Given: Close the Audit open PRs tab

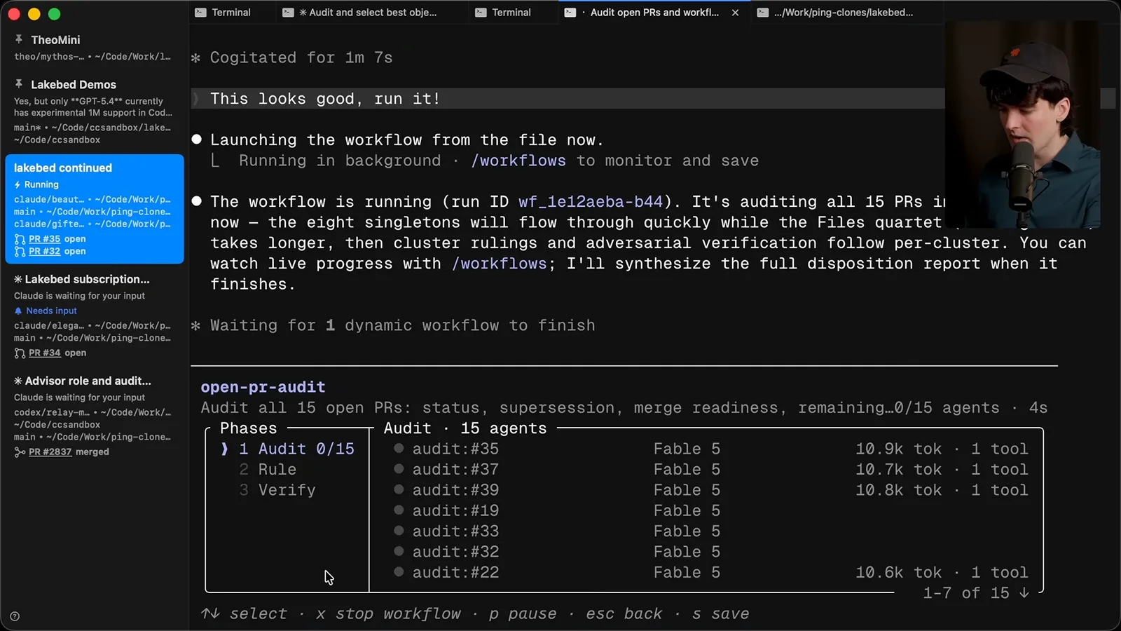Looking at the screenshot, I should pos(735,13).
